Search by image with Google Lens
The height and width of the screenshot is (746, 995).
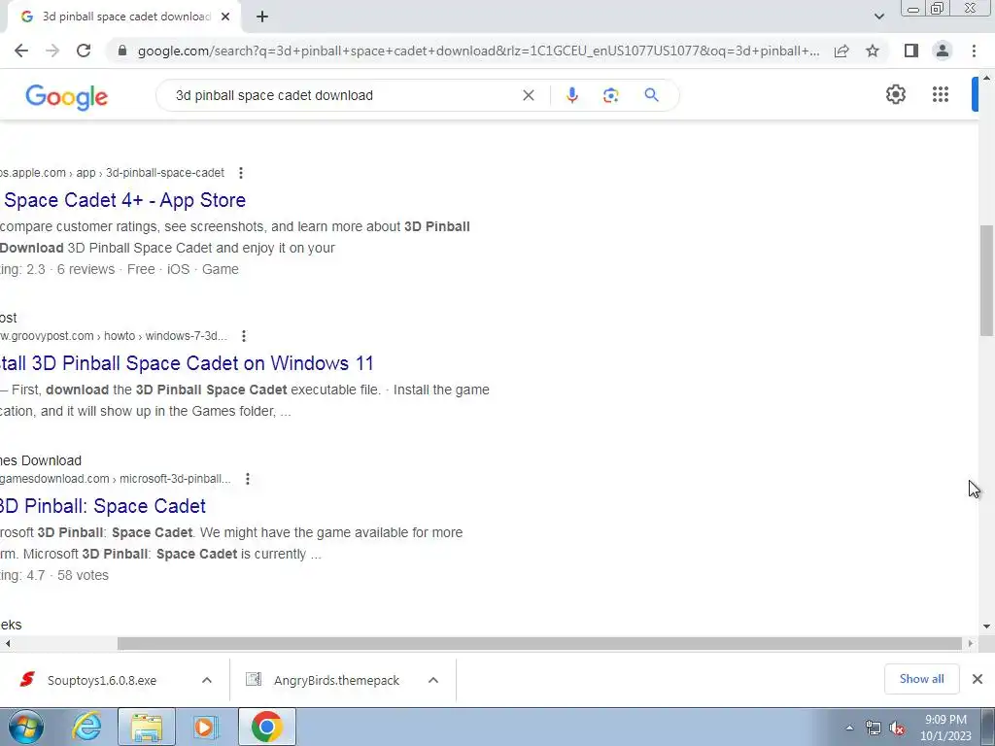click(610, 95)
